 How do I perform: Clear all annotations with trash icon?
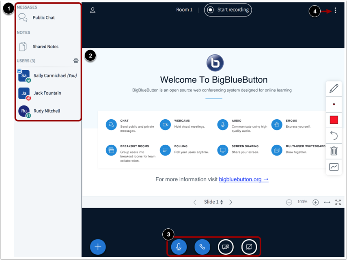click(334, 151)
